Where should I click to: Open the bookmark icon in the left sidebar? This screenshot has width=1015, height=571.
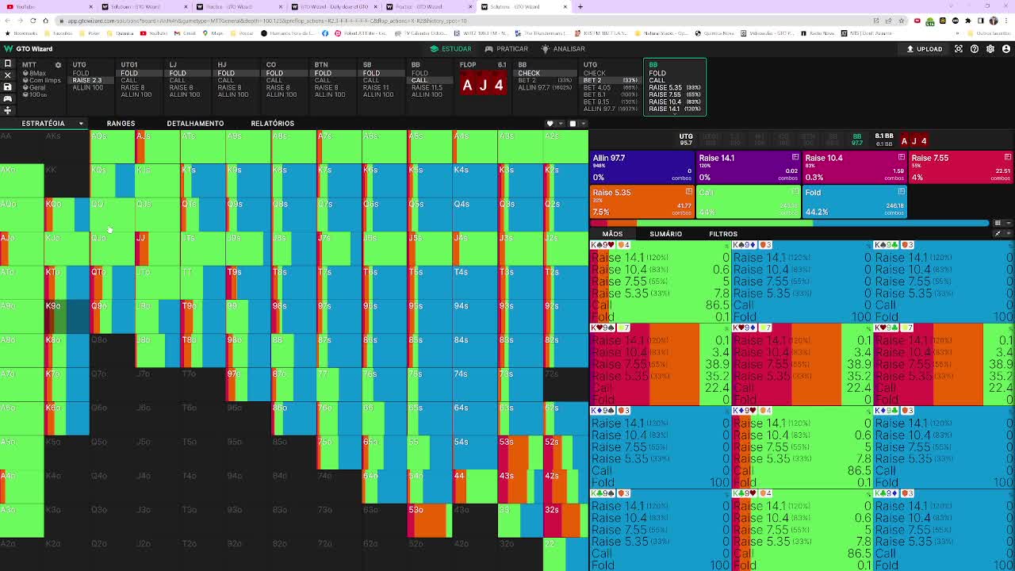(x=8, y=64)
